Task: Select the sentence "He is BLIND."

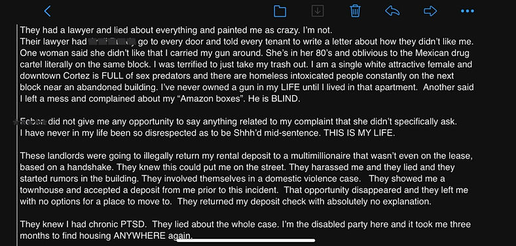Action: click(271, 99)
